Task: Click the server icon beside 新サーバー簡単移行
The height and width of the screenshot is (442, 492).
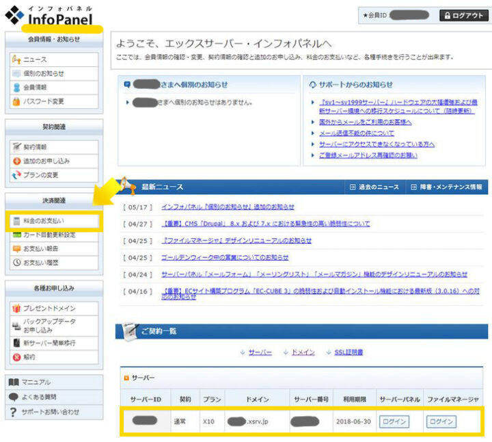Action: click(x=16, y=343)
